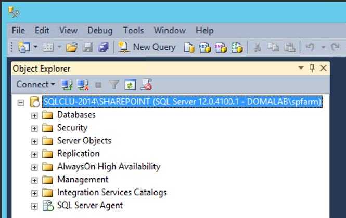Expand the Databases node
Viewport: 346px width, 218px height.
coord(34,116)
